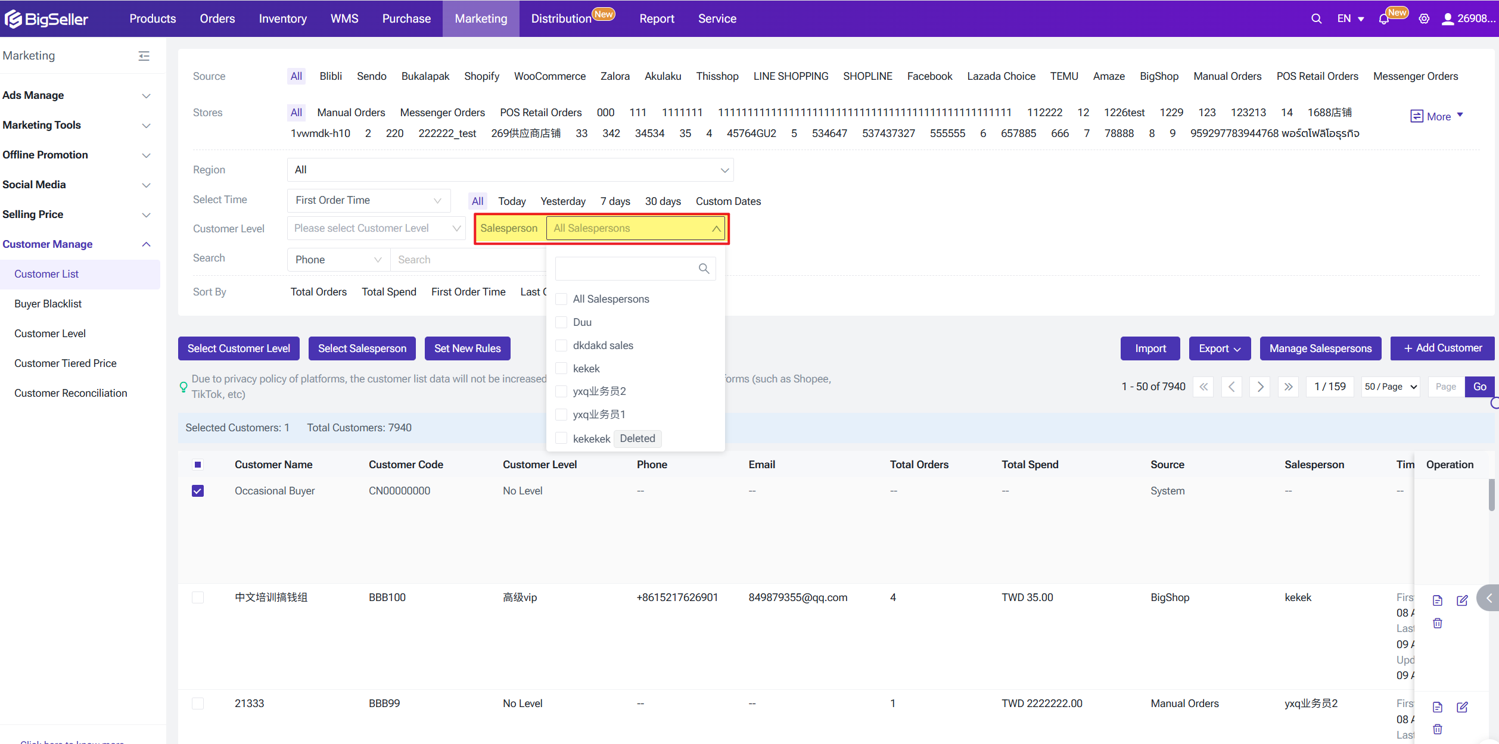Check the Duu salesperson checkbox
This screenshot has width=1499, height=744.
[561, 322]
